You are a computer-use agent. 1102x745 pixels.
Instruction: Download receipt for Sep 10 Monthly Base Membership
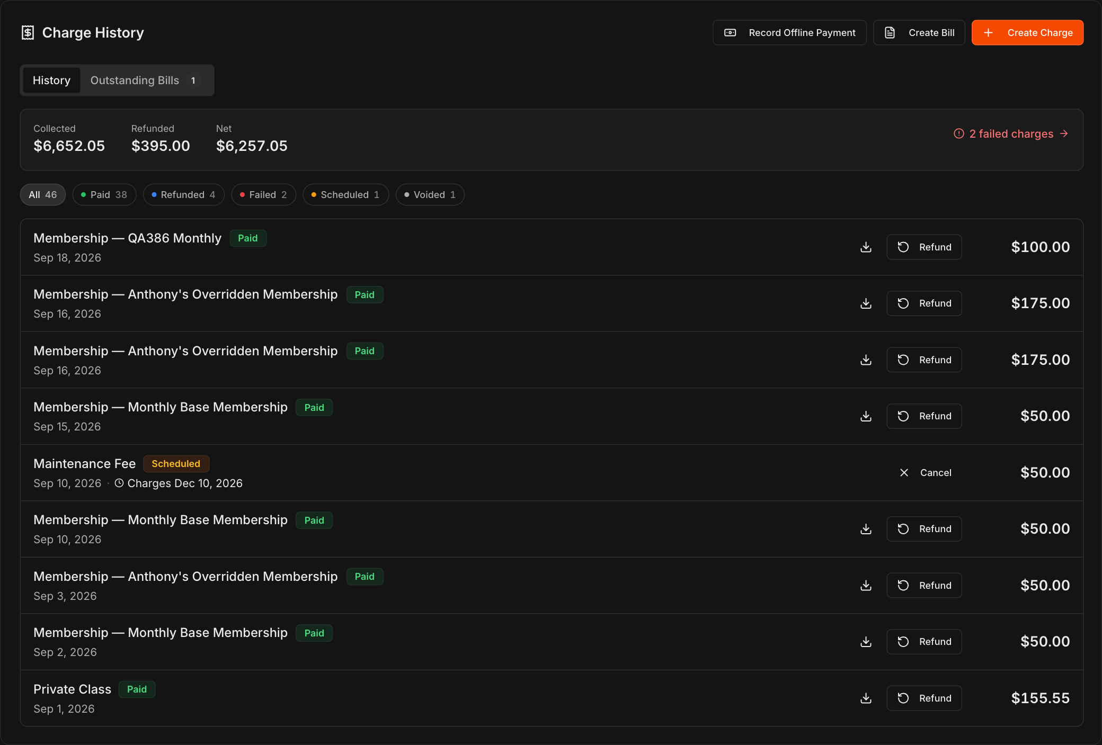coord(866,529)
